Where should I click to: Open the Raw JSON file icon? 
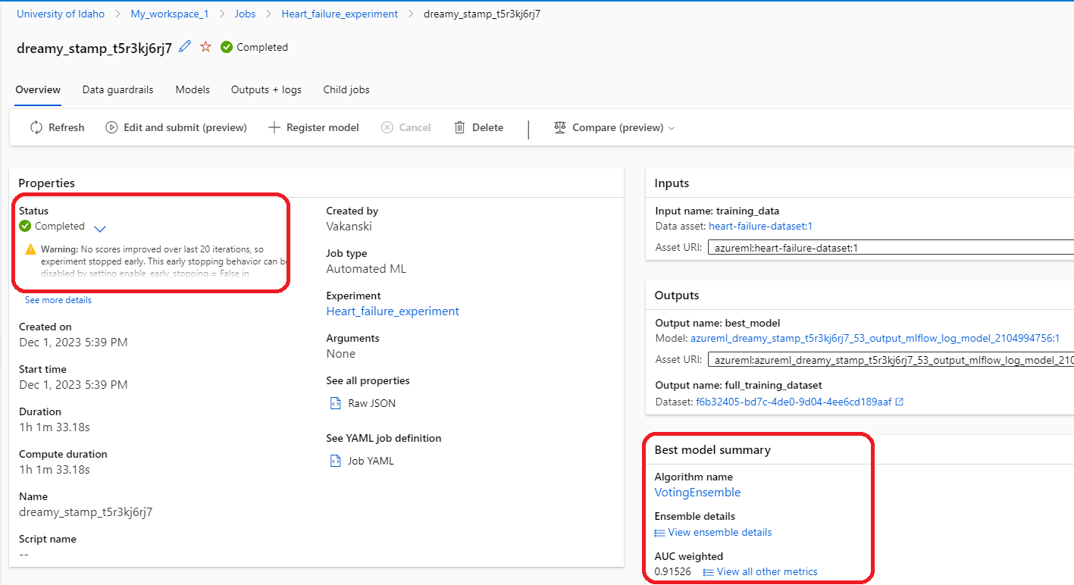[336, 403]
